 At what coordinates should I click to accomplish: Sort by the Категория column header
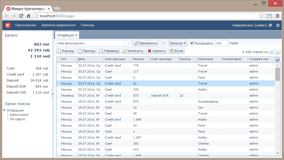[209, 59]
